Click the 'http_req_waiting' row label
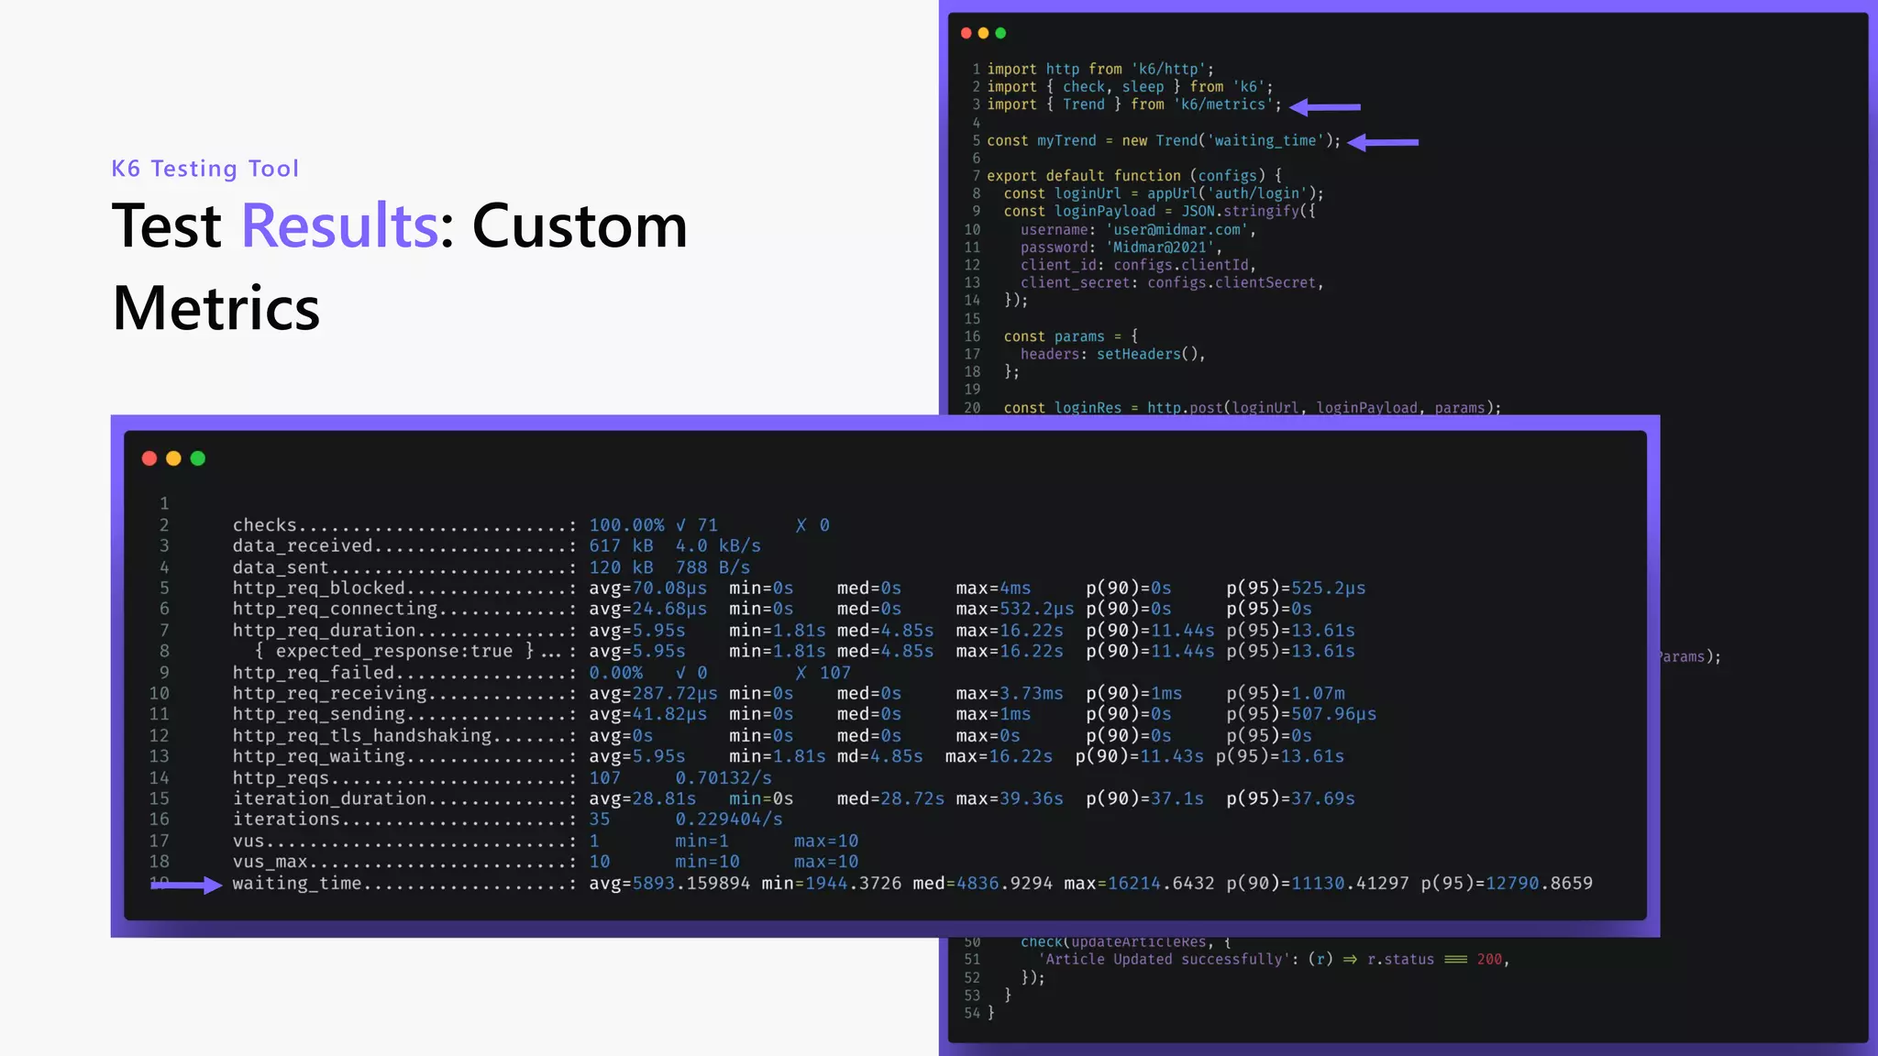This screenshot has width=1878, height=1056. click(x=318, y=756)
